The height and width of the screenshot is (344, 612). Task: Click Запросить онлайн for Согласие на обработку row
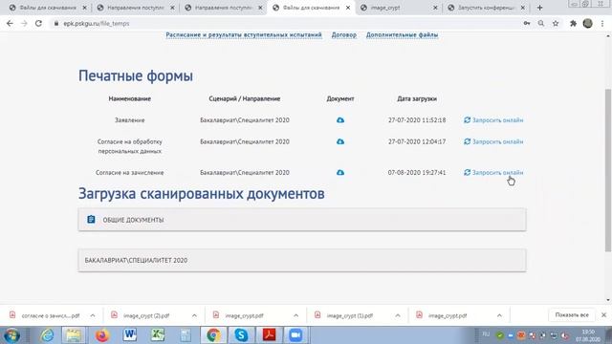pos(493,141)
